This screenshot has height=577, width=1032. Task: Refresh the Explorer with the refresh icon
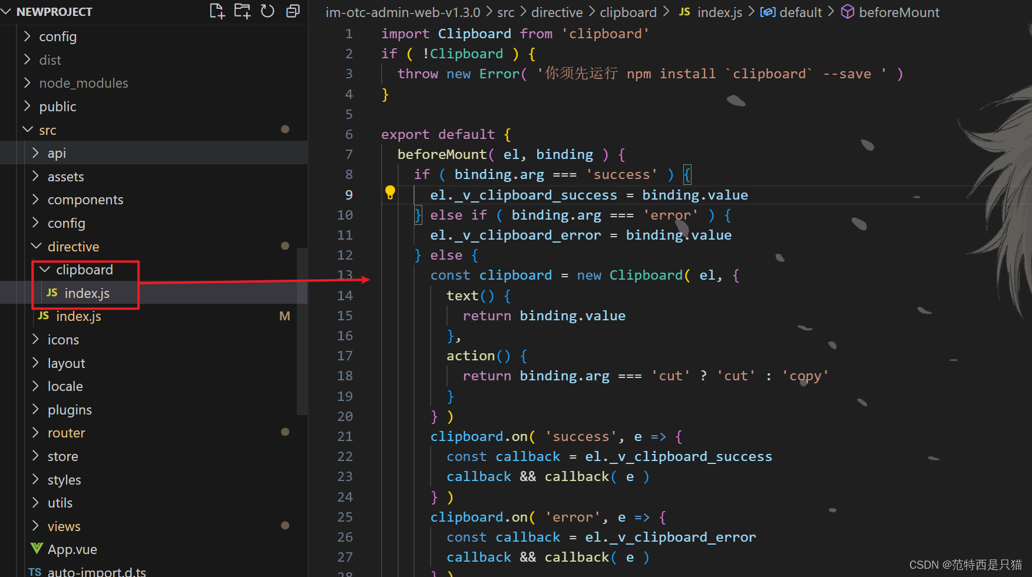pos(267,11)
